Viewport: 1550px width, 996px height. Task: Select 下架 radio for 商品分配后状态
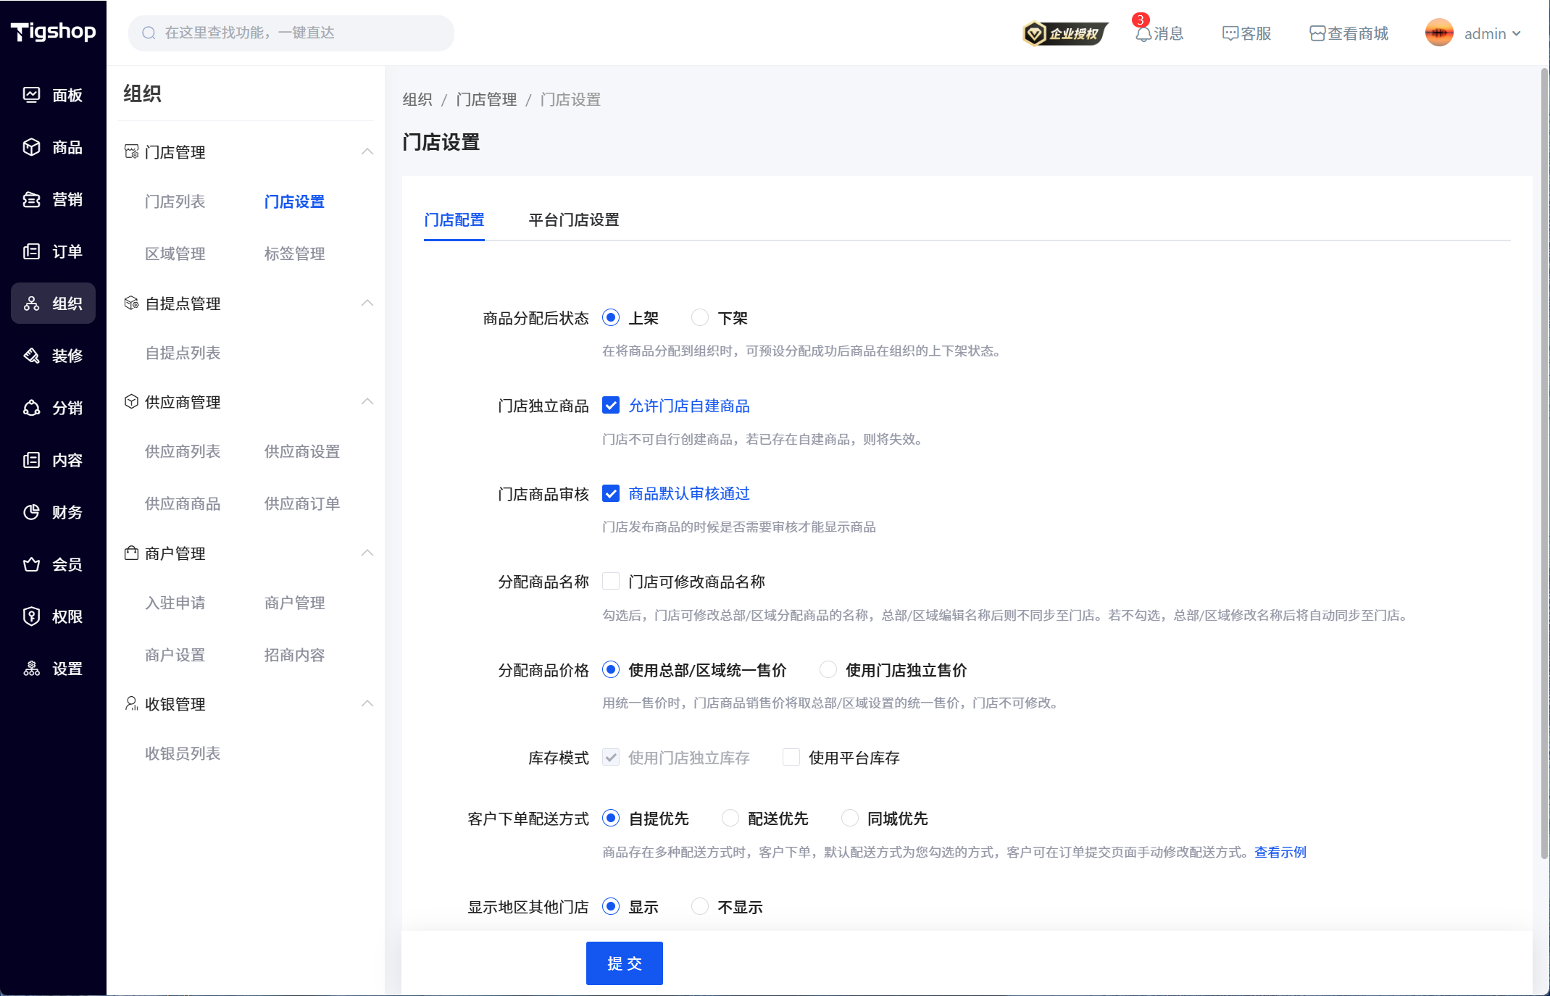tap(700, 318)
